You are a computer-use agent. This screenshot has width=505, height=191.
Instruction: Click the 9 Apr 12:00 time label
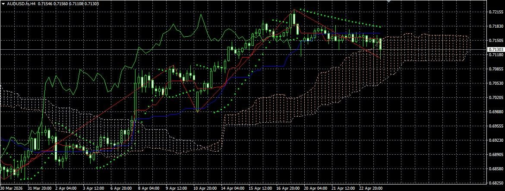(x=177, y=188)
